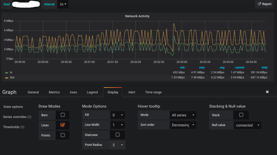277x155 pixels.
Task: Open the Series overrides section
Action: [17, 117]
